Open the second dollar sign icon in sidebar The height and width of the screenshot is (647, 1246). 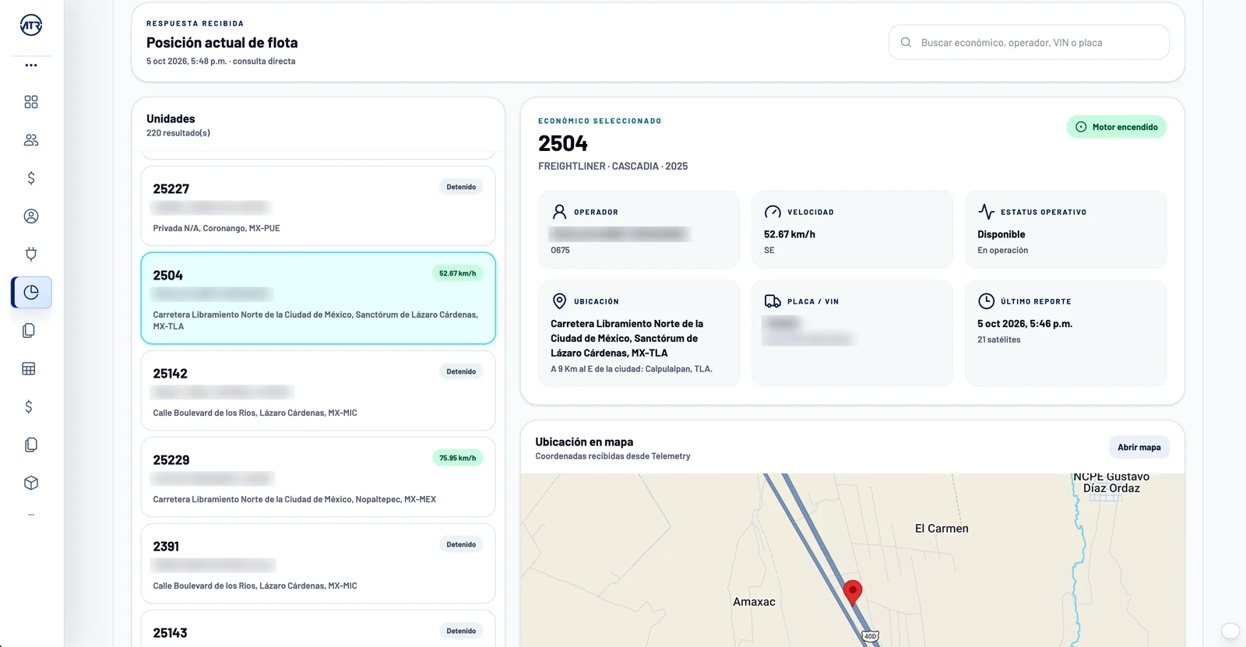point(29,406)
